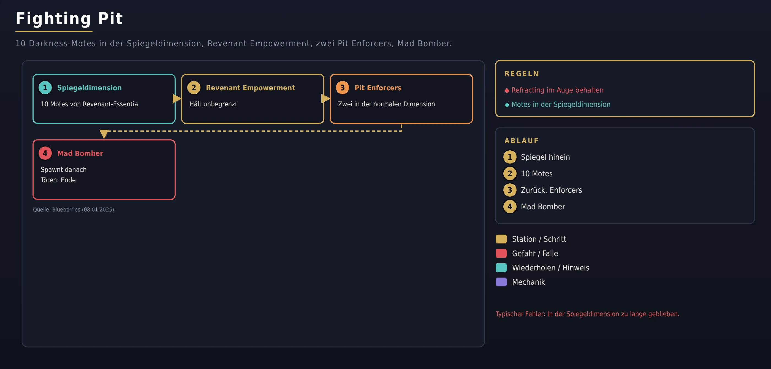Click the Fighting Pit heading
The width and height of the screenshot is (771, 369).
(x=69, y=18)
